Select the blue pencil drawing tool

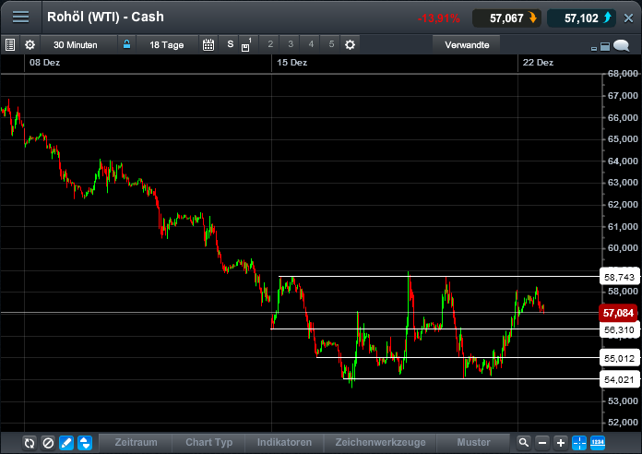66,443
